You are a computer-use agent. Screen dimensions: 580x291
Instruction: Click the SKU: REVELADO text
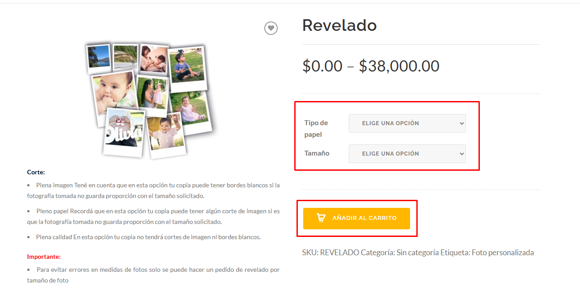click(x=330, y=253)
